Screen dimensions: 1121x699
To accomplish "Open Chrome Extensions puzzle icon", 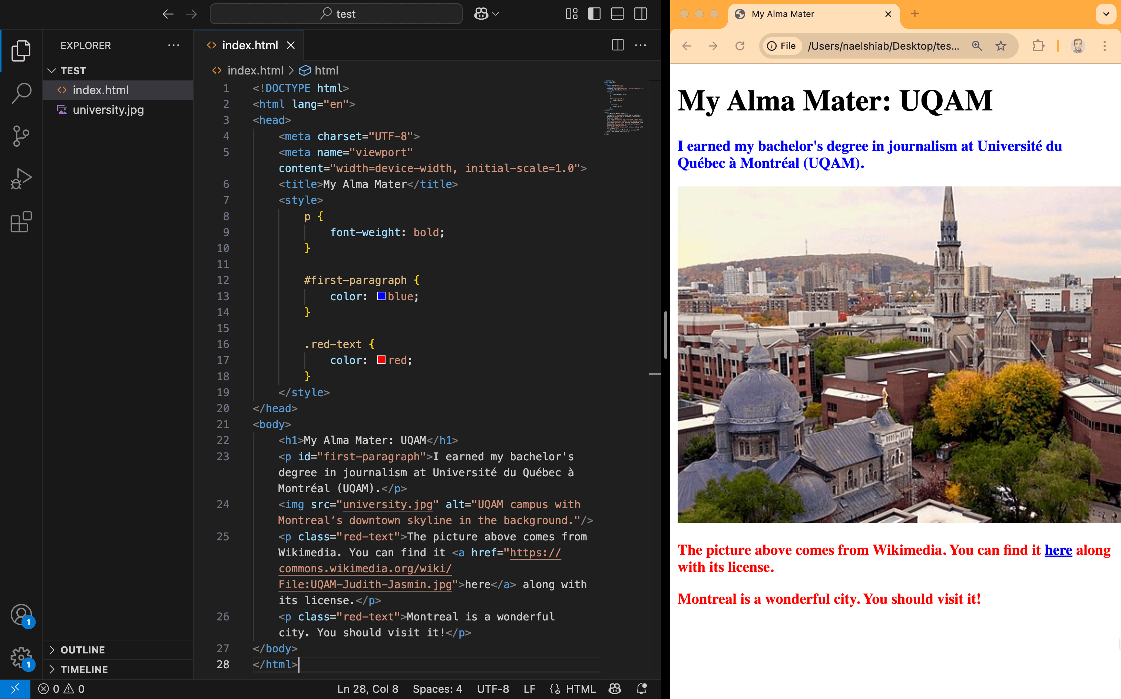I will coord(1038,46).
